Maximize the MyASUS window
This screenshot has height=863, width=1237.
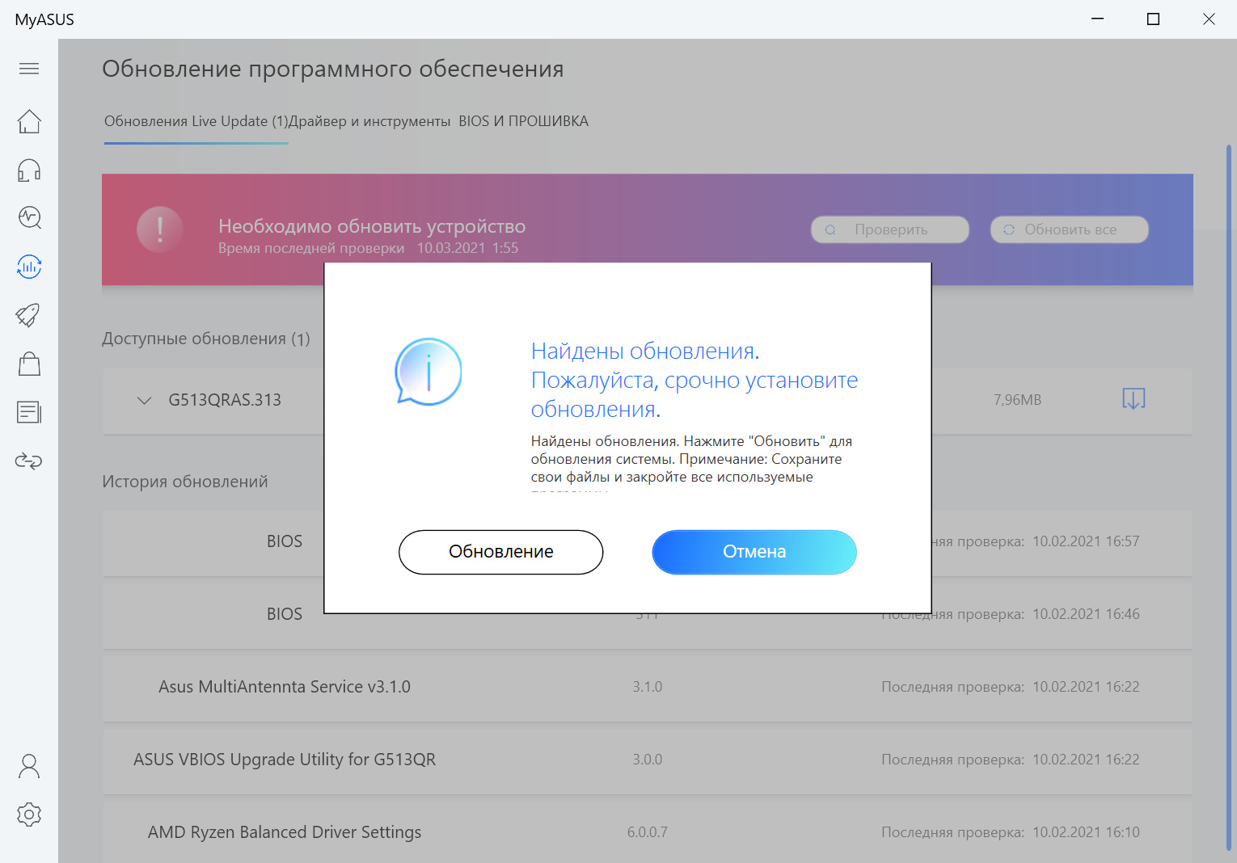1153,19
